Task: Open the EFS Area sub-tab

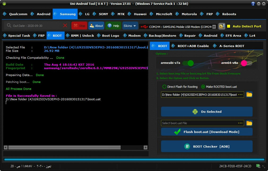Action: [231, 36]
